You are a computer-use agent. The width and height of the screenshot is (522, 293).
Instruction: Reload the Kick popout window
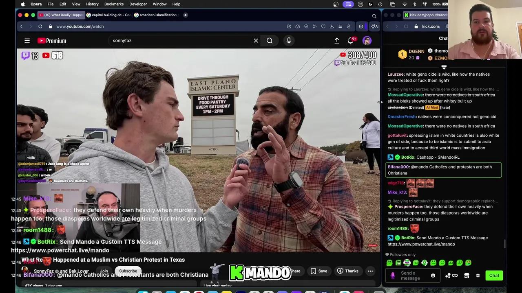[x=406, y=26]
